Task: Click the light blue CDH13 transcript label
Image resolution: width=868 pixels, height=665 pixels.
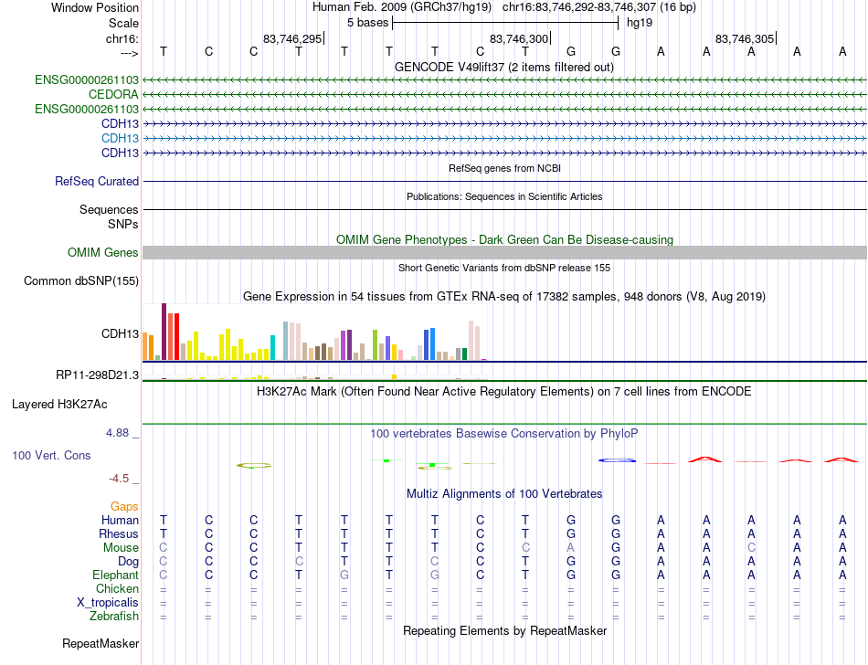Action: 120,138
